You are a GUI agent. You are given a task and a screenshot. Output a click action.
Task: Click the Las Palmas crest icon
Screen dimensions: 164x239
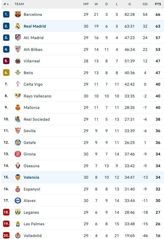click(18, 224)
